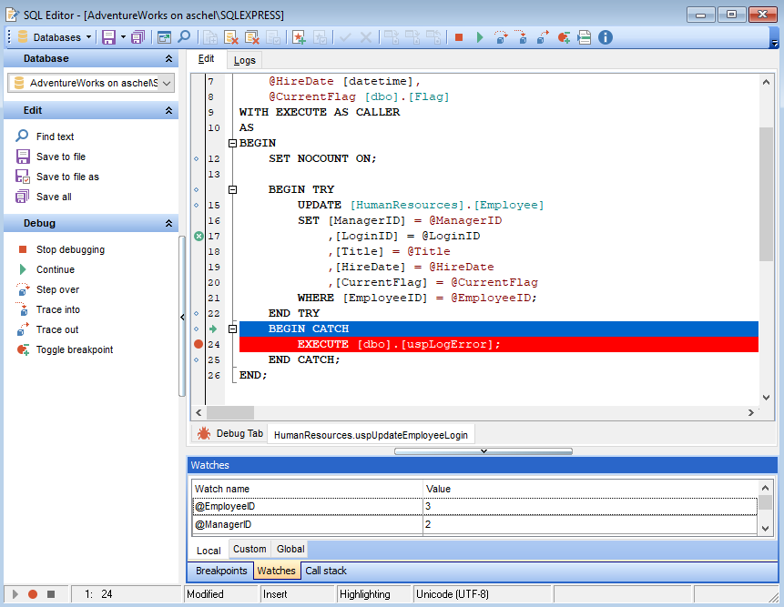Click the Info toolbar icon
784x607 pixels.
click(606, 37)
